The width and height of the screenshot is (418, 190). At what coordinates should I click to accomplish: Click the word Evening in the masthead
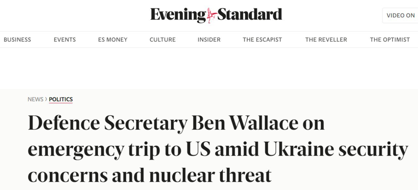point(178,15)
